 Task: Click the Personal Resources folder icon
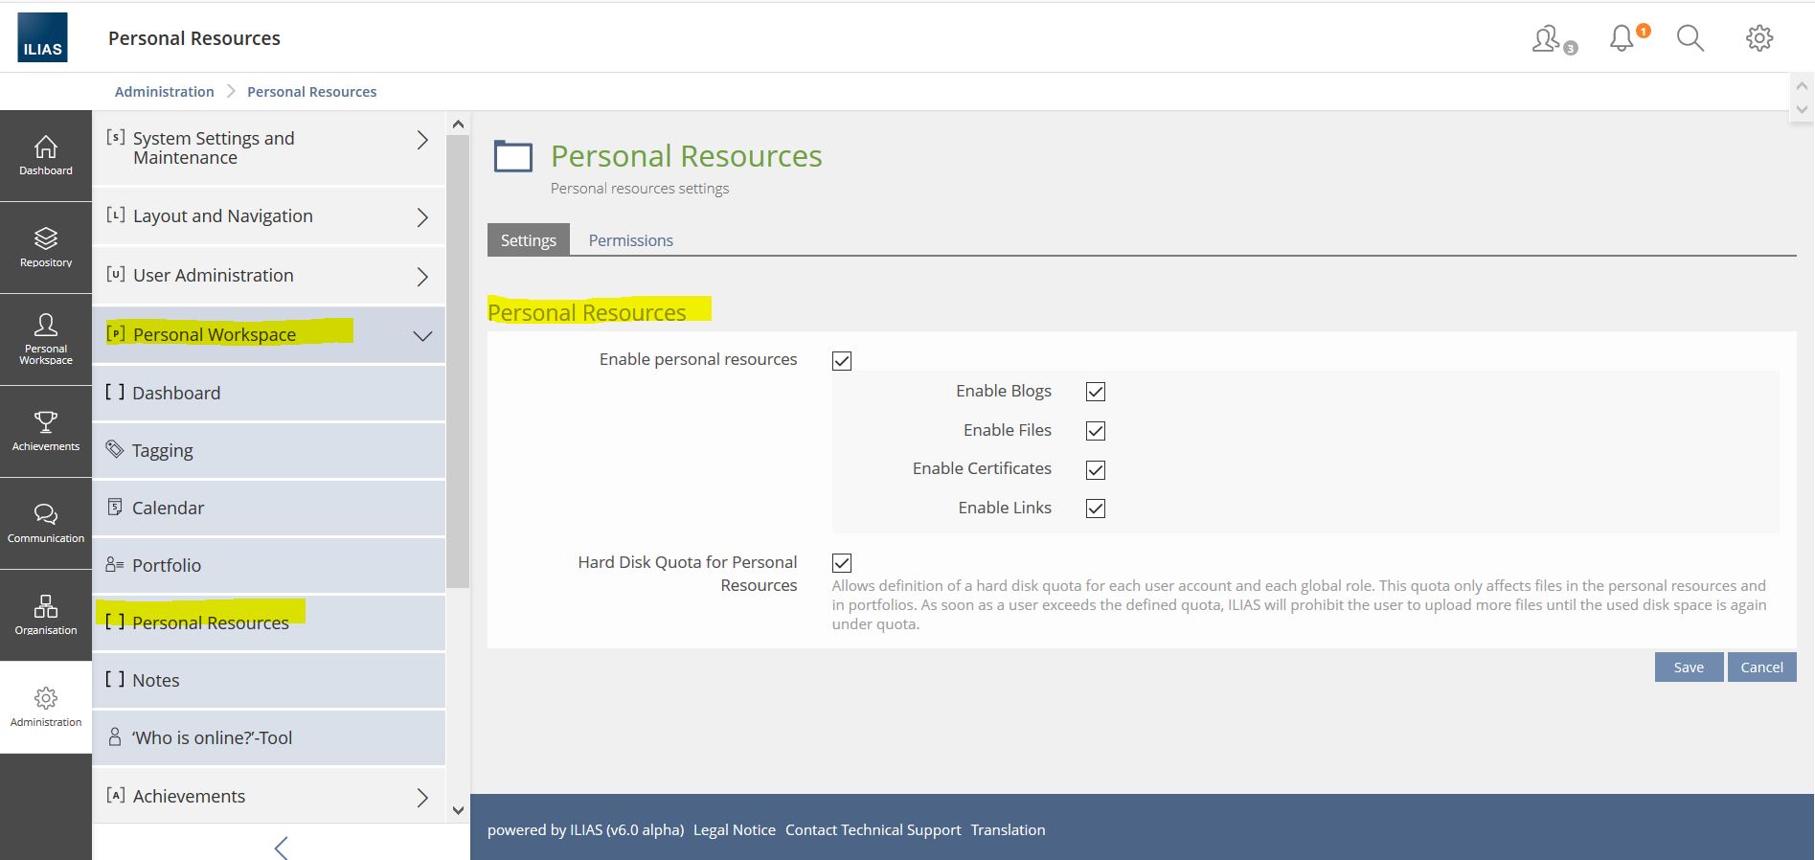tap(512, 156)
